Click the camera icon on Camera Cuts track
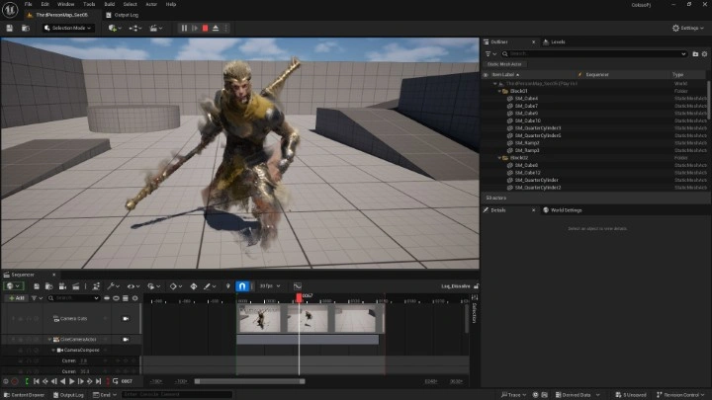Viewport: 712px width, 400px height. click(126, 319)
